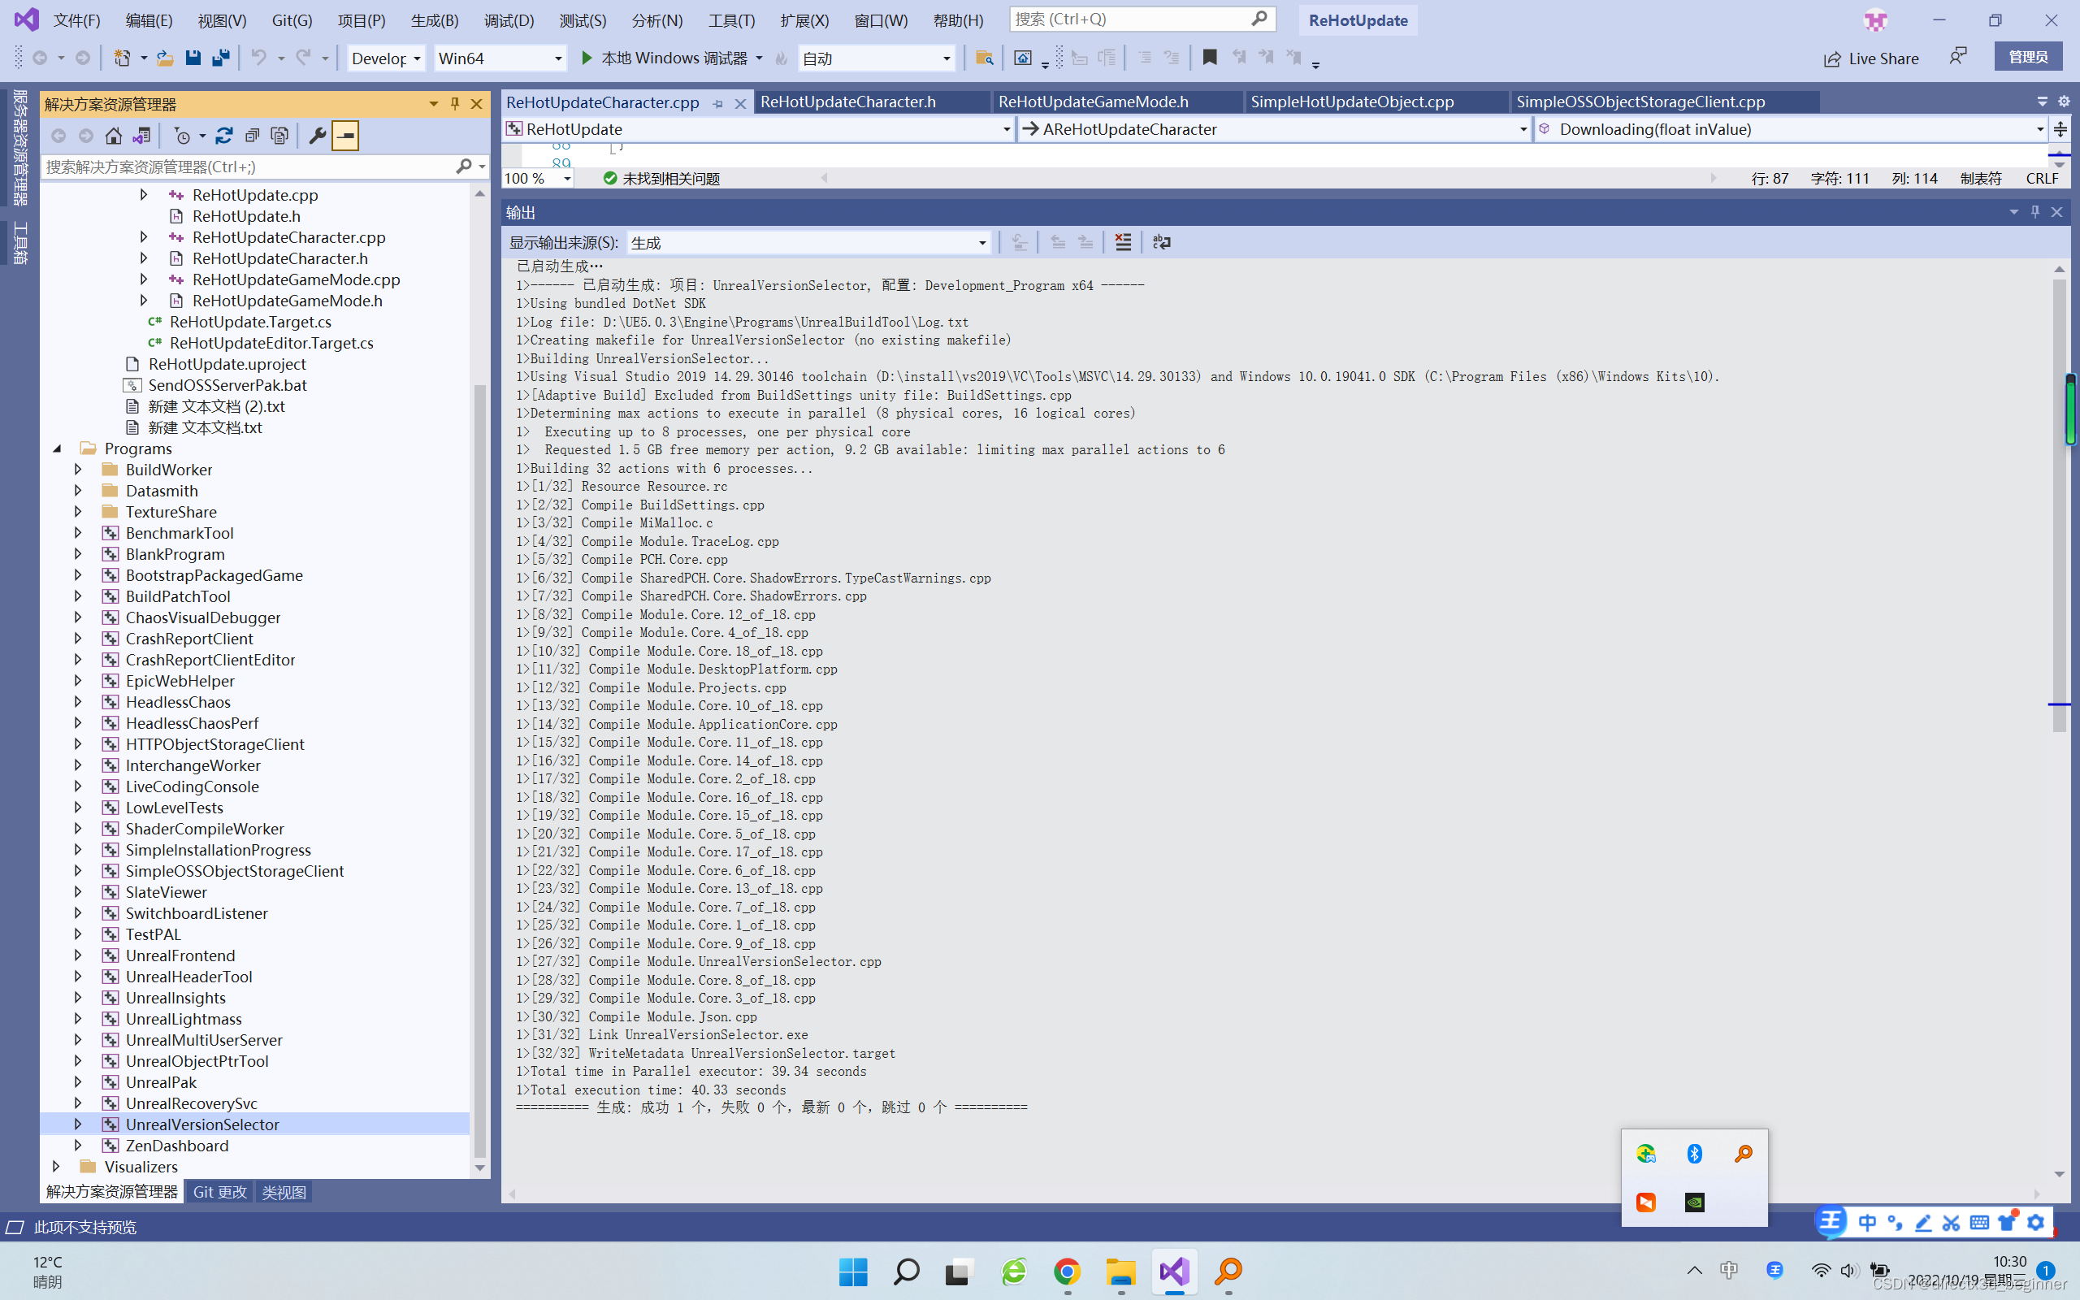Toggle the preview selected items button
Image resolution: width=2080 pixels, height=1300 pixels.
click(x=345, y=136)
